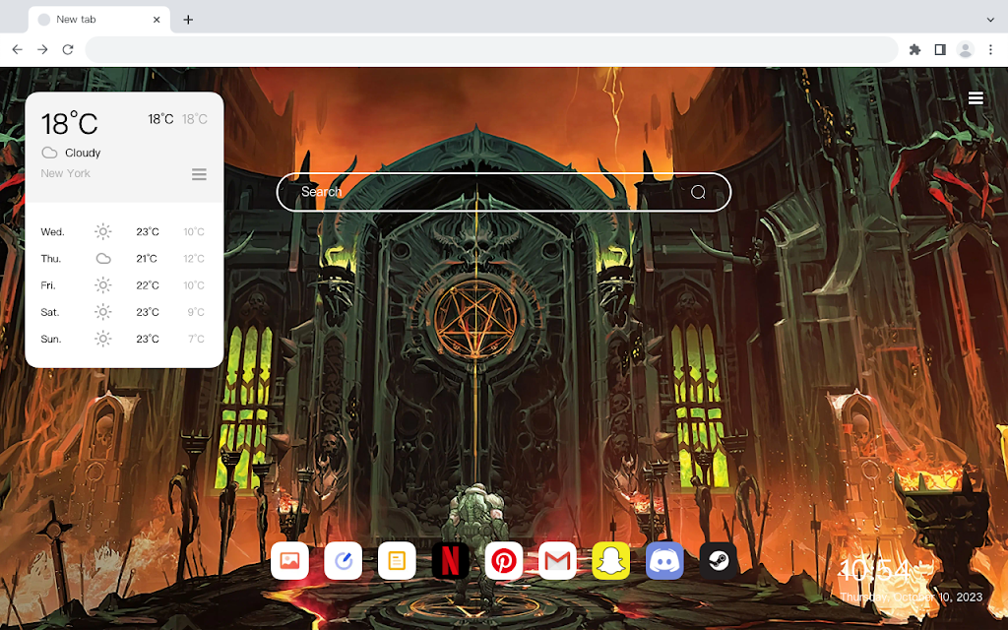This screenshot has width=1008, height=630.
Task: Focus the browser address bar
Action: (491, 49)
